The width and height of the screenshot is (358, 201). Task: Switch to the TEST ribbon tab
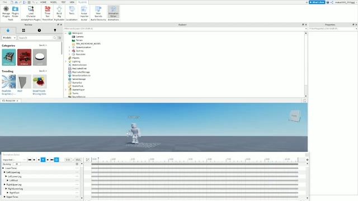click(x=63, y=2)
